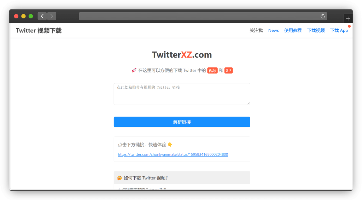
Task: Open the 下载视频 navigation link
Action: [x=316, y=30]
